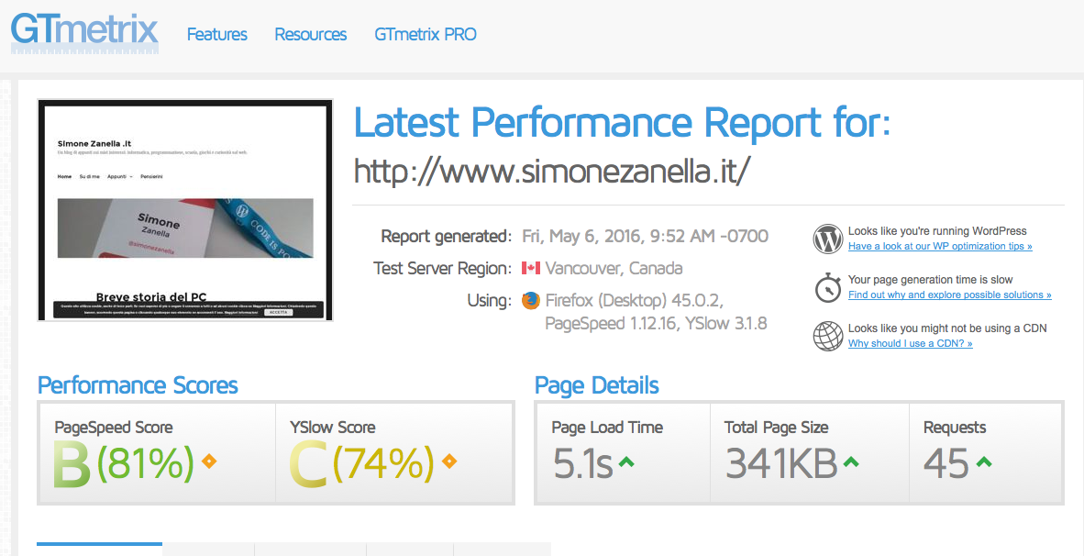Click the GTmetrix logo
The height and width of the screenshot is (556, 1084).
coord(84,33)
